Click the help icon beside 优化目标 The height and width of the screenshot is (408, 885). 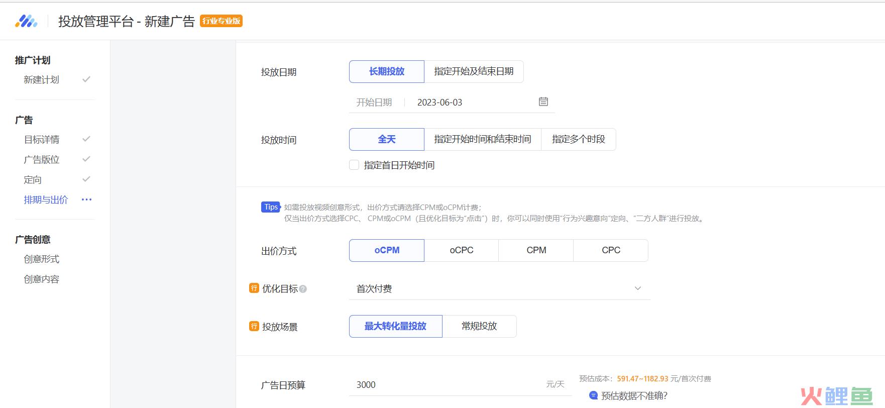[303, 289]
